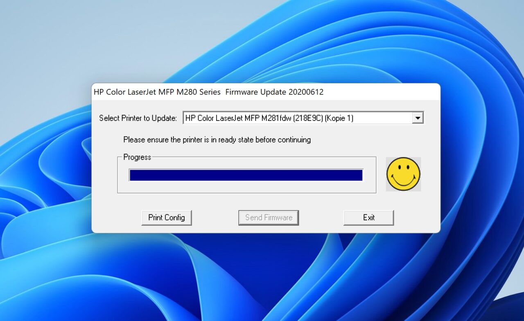
Task: Open the printer selection dropdown arrow
Action: click(417, 118)
